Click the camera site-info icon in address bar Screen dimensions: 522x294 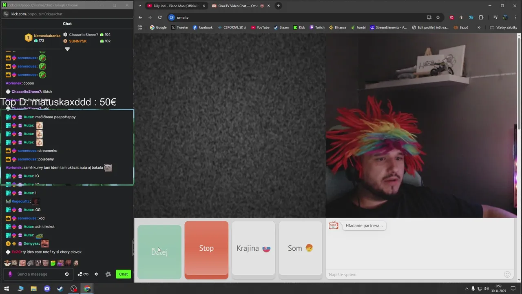pyautogui.click(x=172, y=18)
